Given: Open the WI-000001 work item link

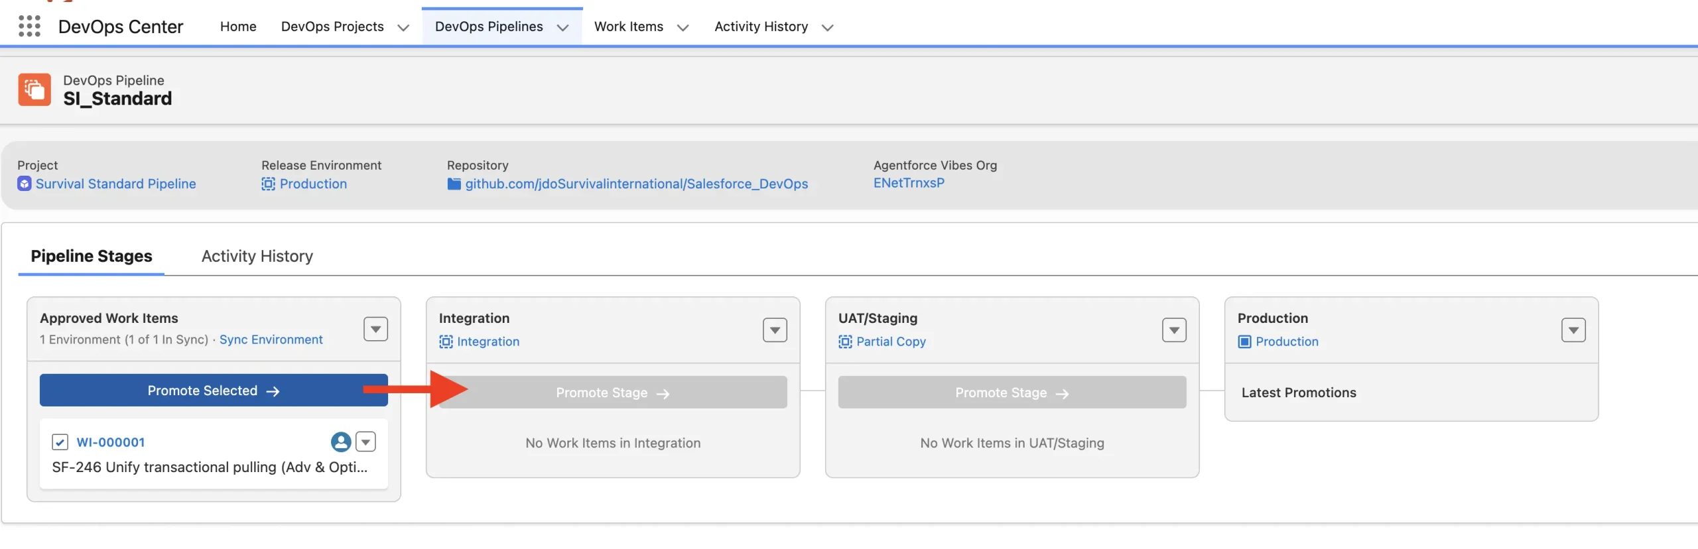Looking at the screenshot, I should pos(111,442).
